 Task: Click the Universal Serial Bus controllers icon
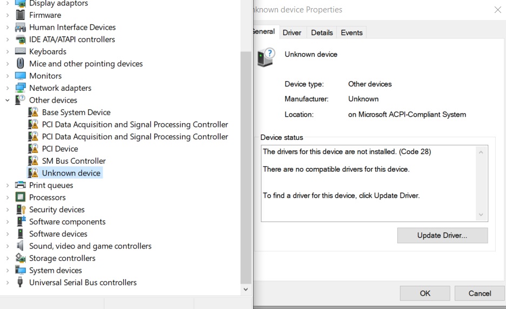21,283
